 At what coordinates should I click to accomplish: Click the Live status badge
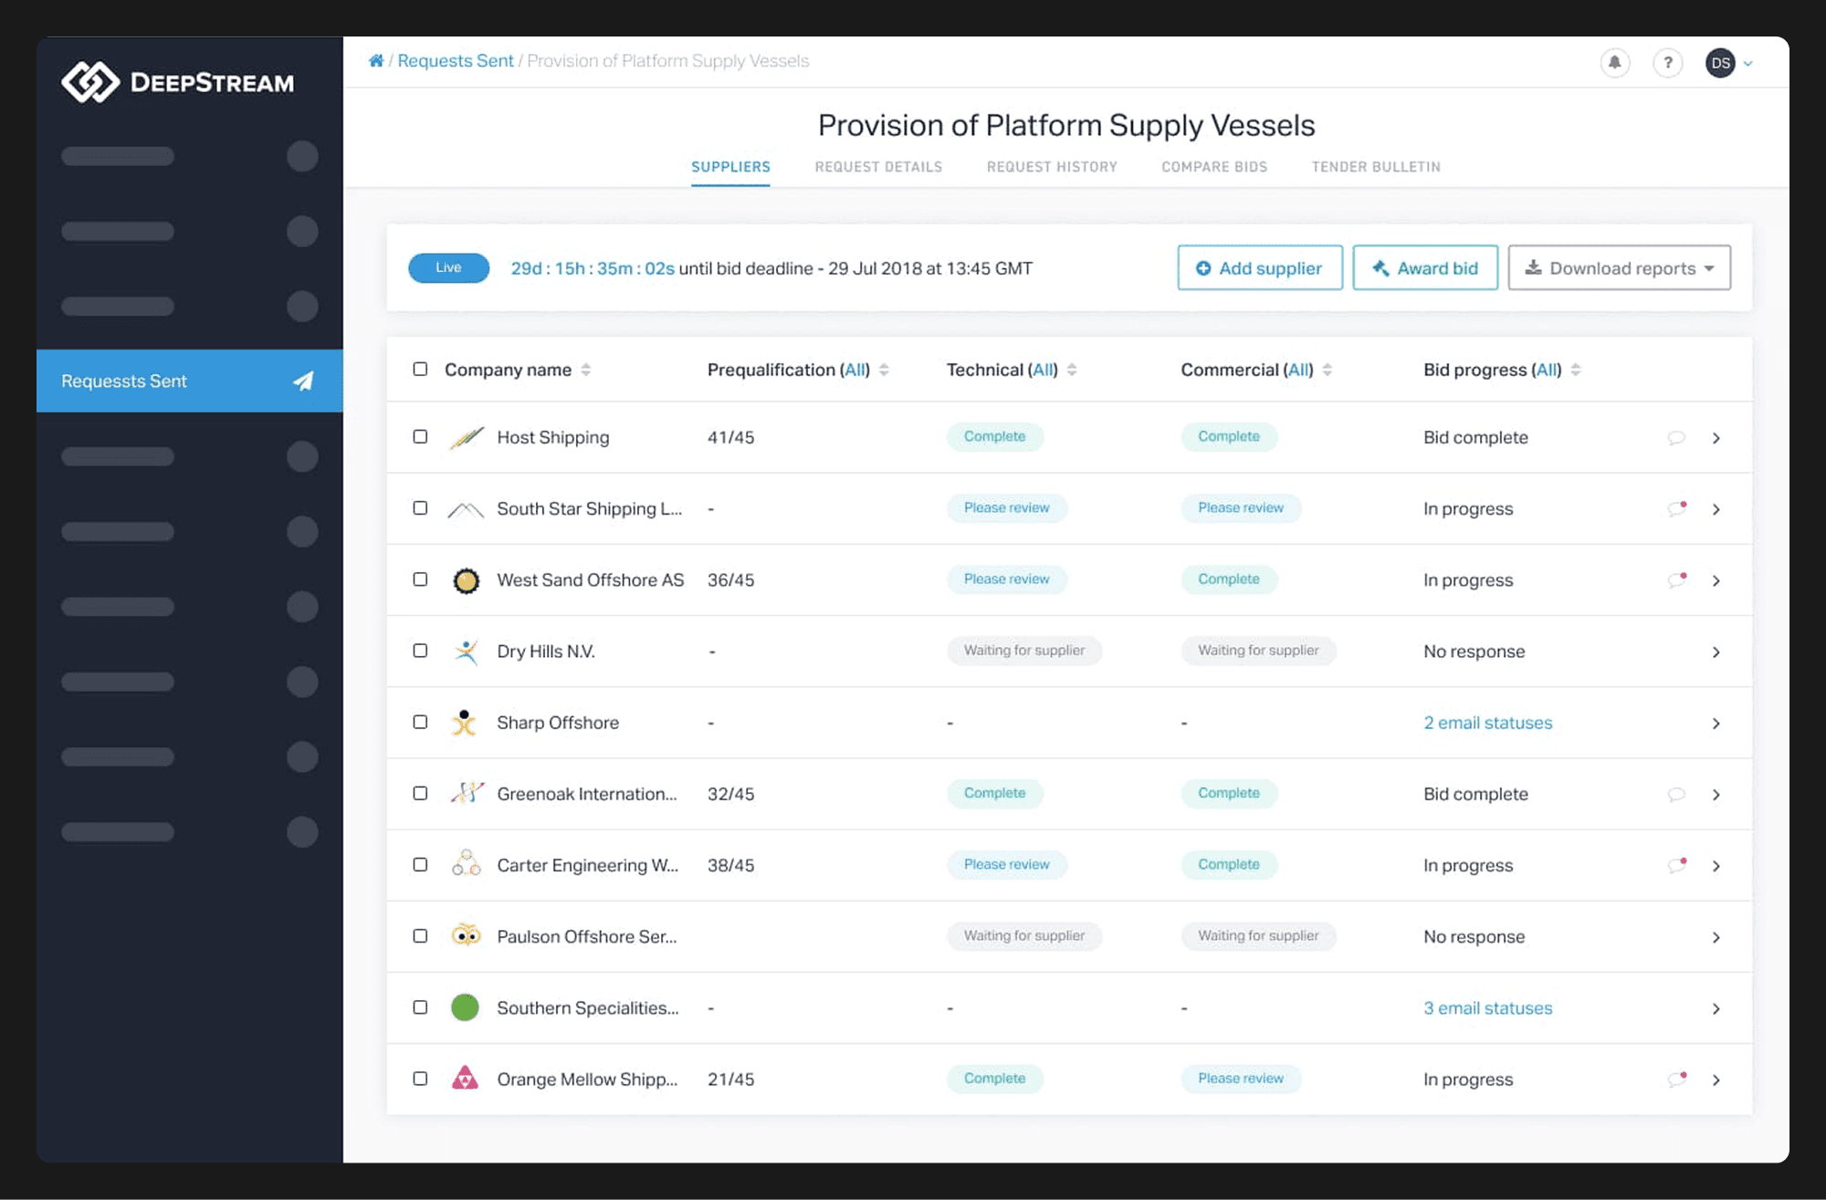coord(448,267)
